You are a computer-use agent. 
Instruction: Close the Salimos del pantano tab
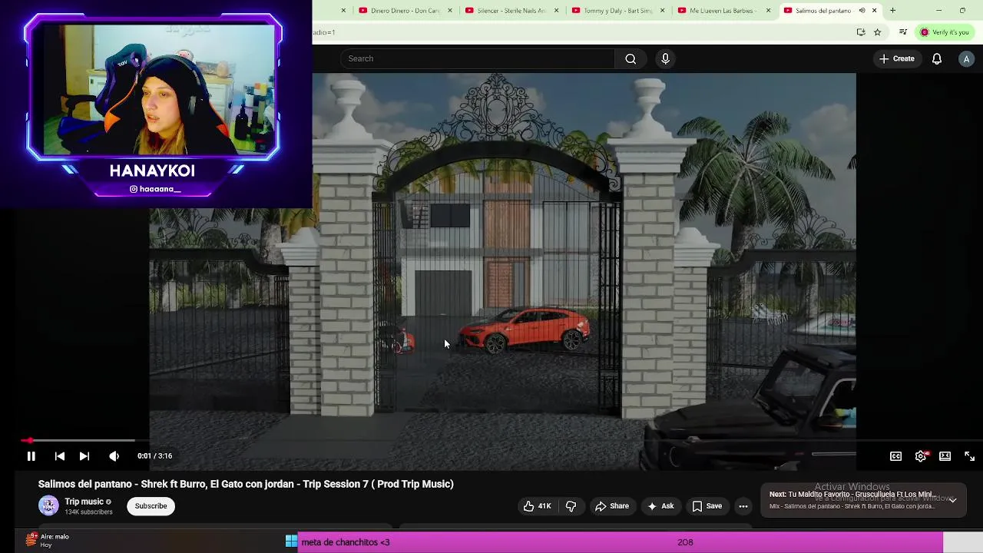click(874, 11)
